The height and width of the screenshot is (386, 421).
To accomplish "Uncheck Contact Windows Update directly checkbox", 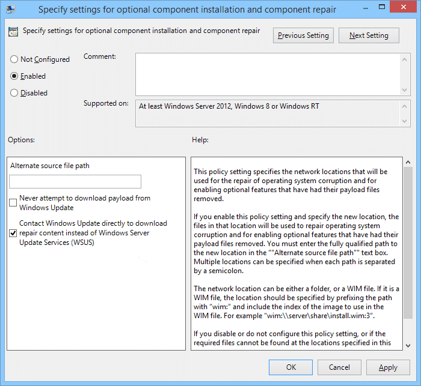I will click(x=13, y=233).
